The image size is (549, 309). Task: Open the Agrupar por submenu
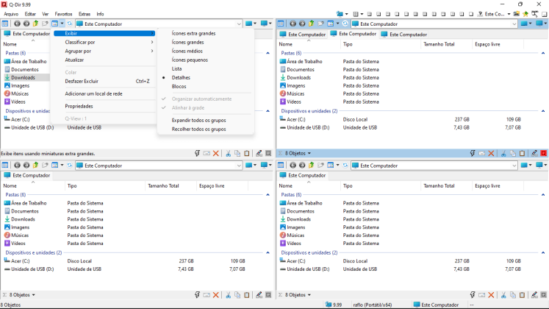click(104, 51)
